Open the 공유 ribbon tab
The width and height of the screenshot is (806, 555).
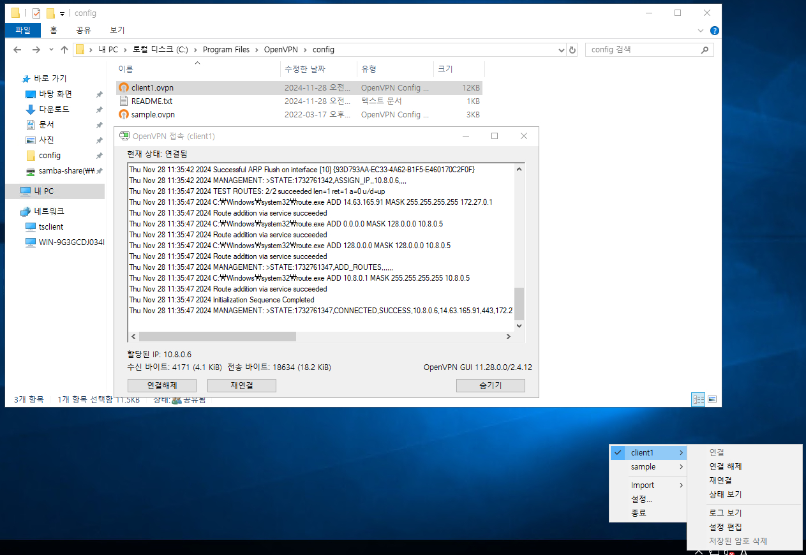tap(84, 31)
